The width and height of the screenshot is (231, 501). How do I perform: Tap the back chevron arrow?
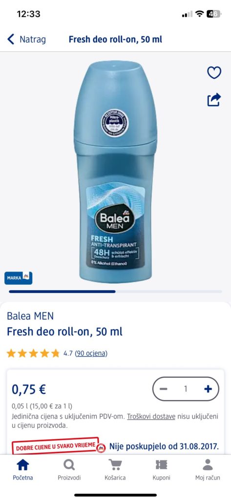point(11,39)
